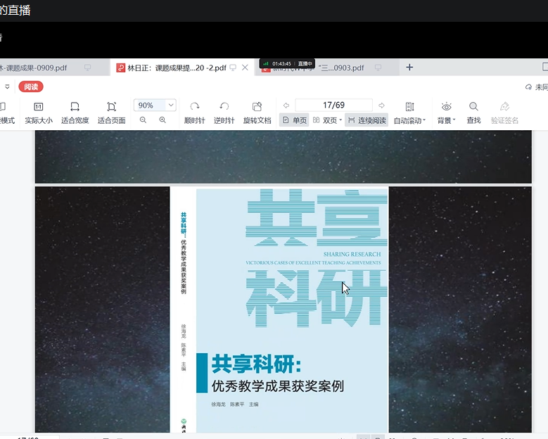Rotate page counterclockwise with 逆时针

(224, 107)
